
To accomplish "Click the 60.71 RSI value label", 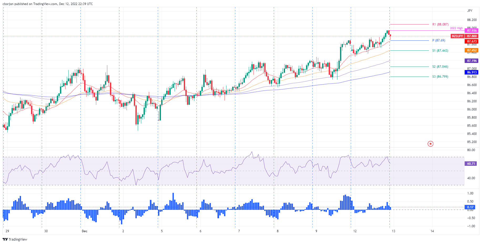I will tap(471, 164).
